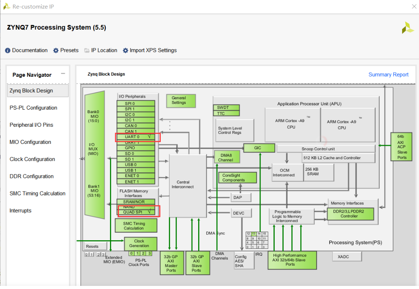Select the DMA8 Channel block

click(x=227, y=157)
